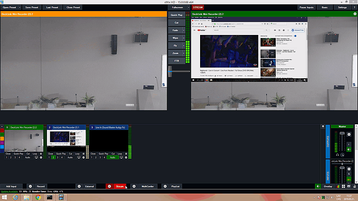This screenshot has height=201, width=358.
Task: Open Master audio settings gear
Action: coord(349,134)
